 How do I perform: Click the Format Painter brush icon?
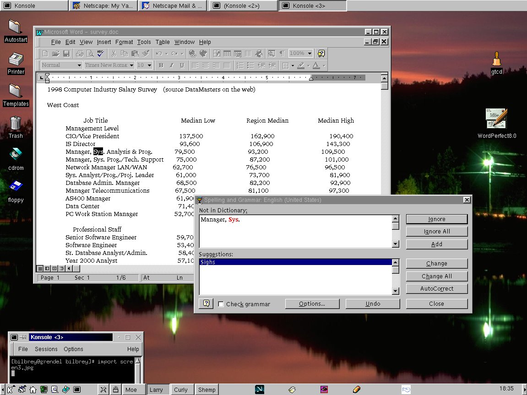[x=146, y=54]
